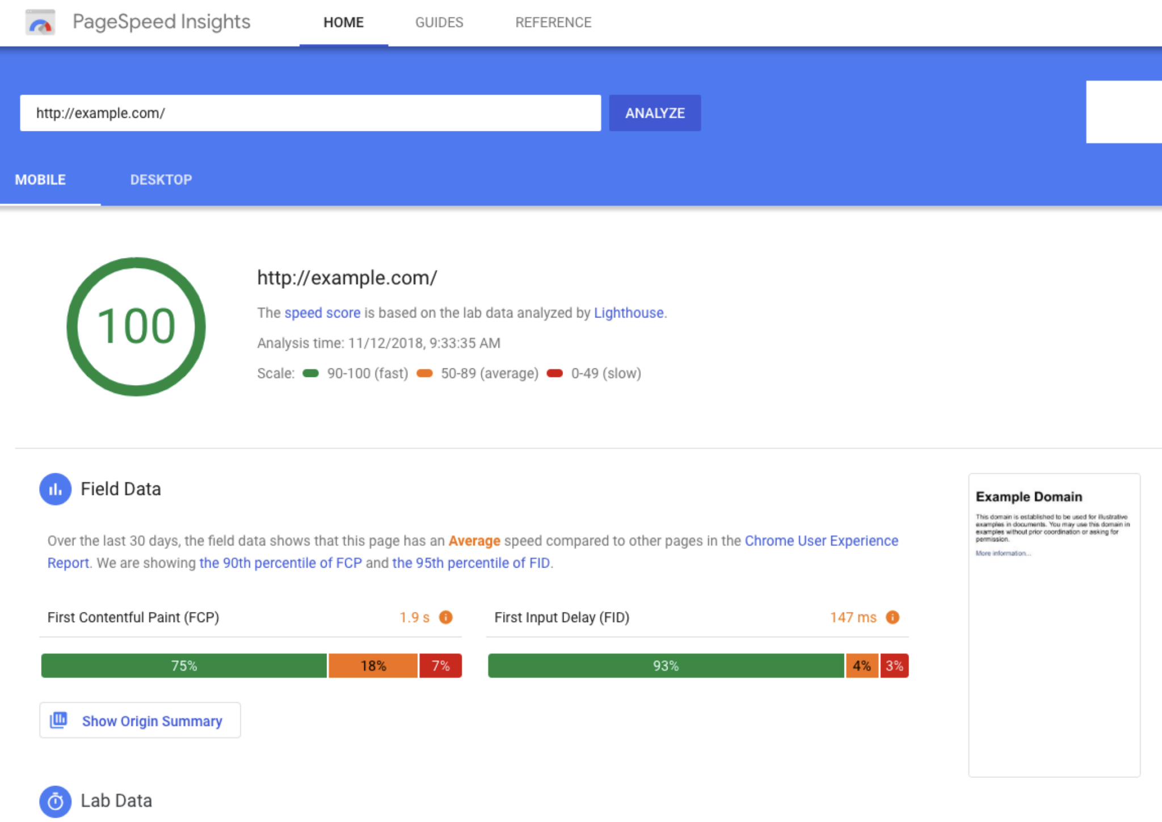The image size is (1162, 822).
Task: Click the Analysis time text
Action: tap(378, 343)
